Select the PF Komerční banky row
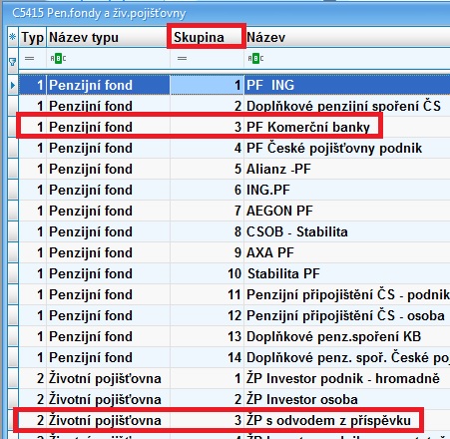Viewport: 450px width, 439px height. tap(234, 127)
